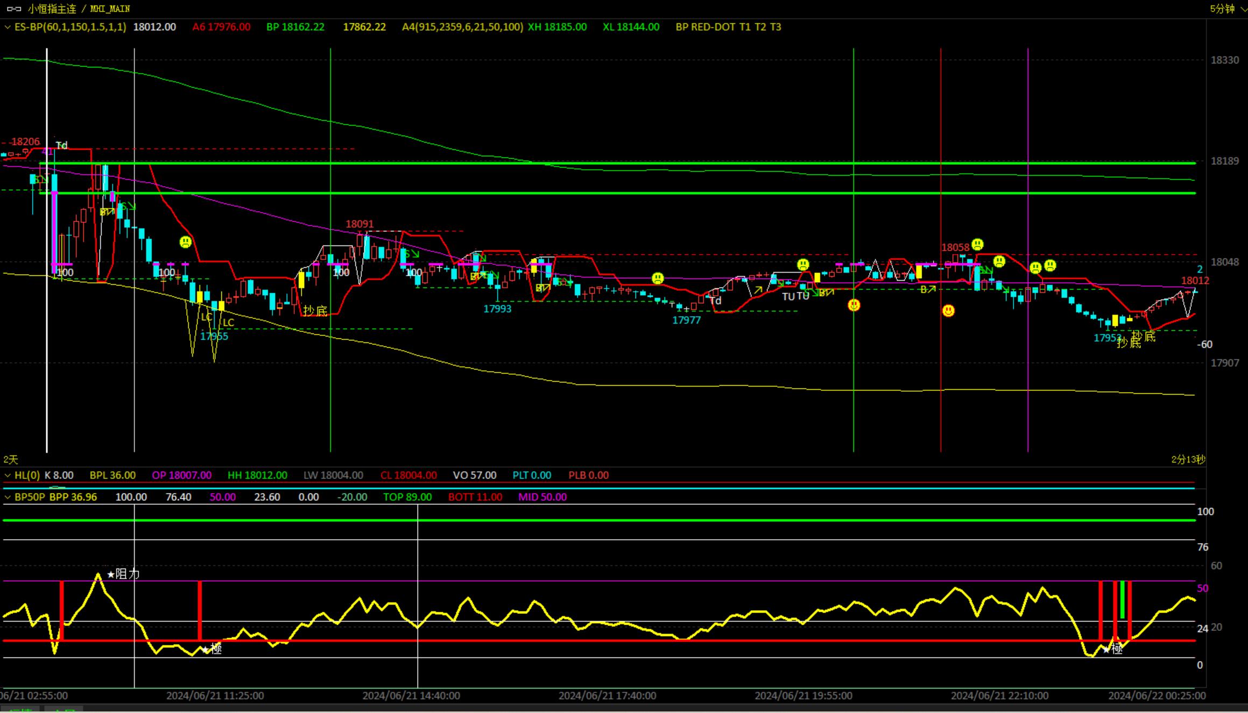Click the yellow 17862.22 value
Viewport: 1248px width, 713px height.
pos(364,27)
